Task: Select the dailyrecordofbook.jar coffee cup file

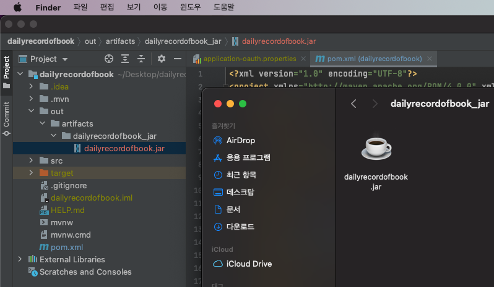Action: tap(376, 148)
